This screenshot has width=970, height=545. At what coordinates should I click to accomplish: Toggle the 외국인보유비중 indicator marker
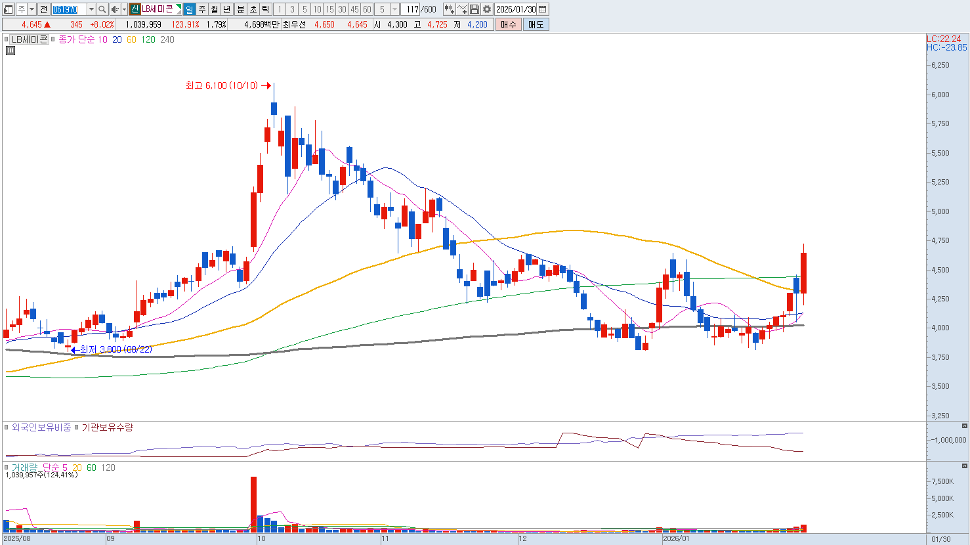point(7,427)
